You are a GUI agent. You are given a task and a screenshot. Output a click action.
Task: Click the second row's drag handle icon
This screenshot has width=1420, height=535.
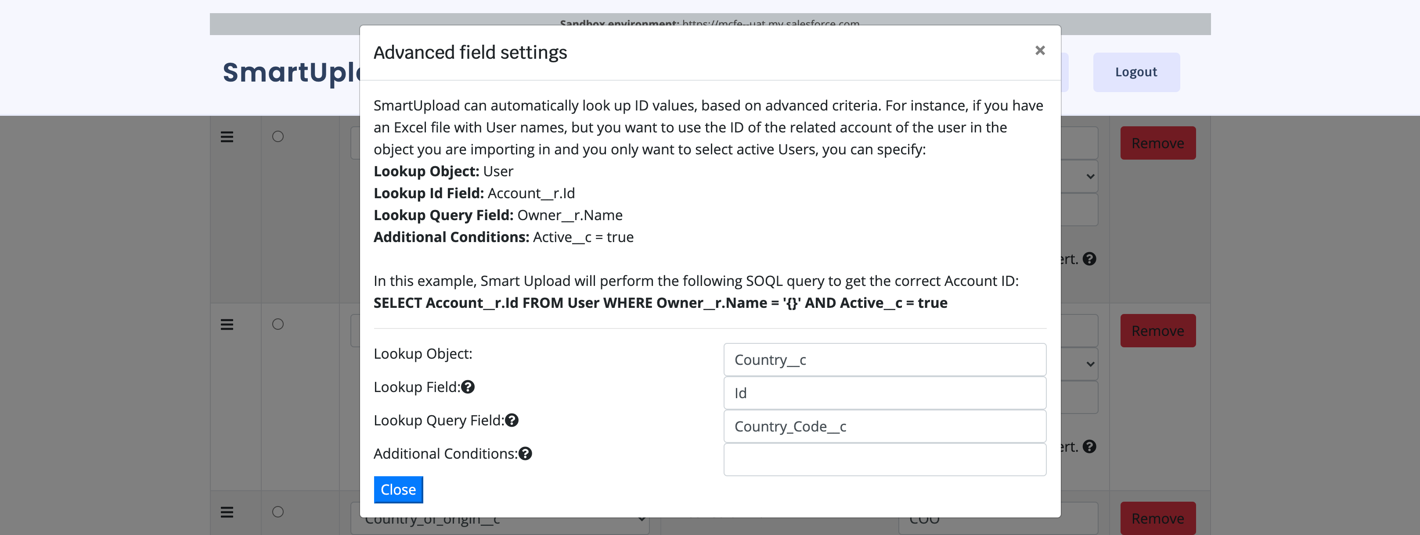pos(227,324)
